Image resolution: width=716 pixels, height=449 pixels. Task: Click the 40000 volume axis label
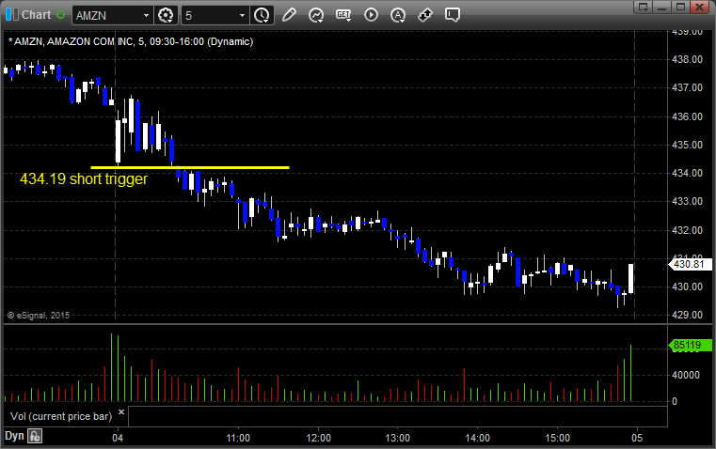686,375
